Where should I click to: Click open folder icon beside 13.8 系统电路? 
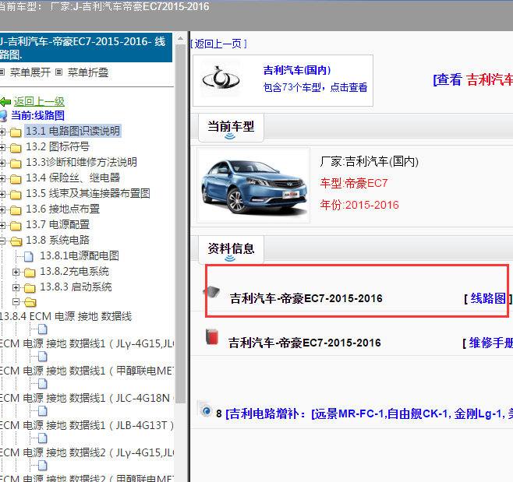click(x=16, y=241)
